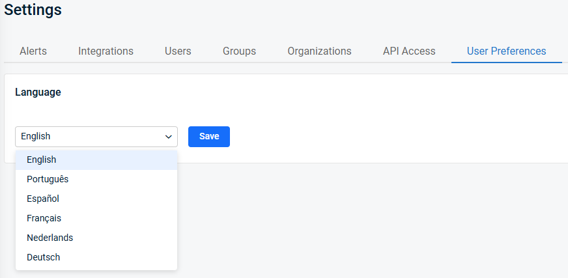Open the Organizations tab
The image size is (568, 278).
pos(319,51)
